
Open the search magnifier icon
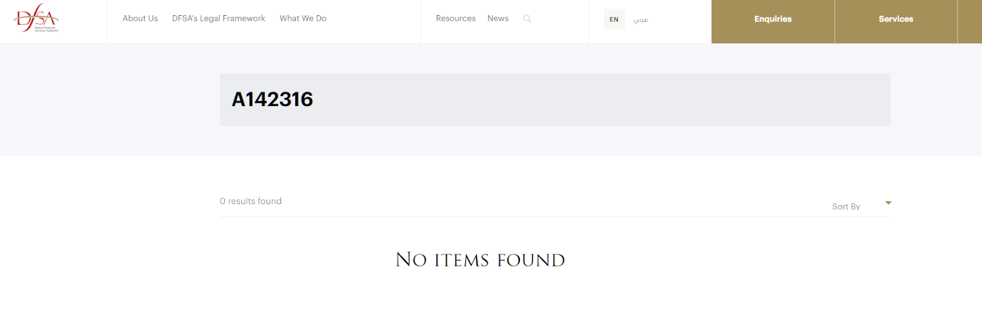(x=527, y=19)
